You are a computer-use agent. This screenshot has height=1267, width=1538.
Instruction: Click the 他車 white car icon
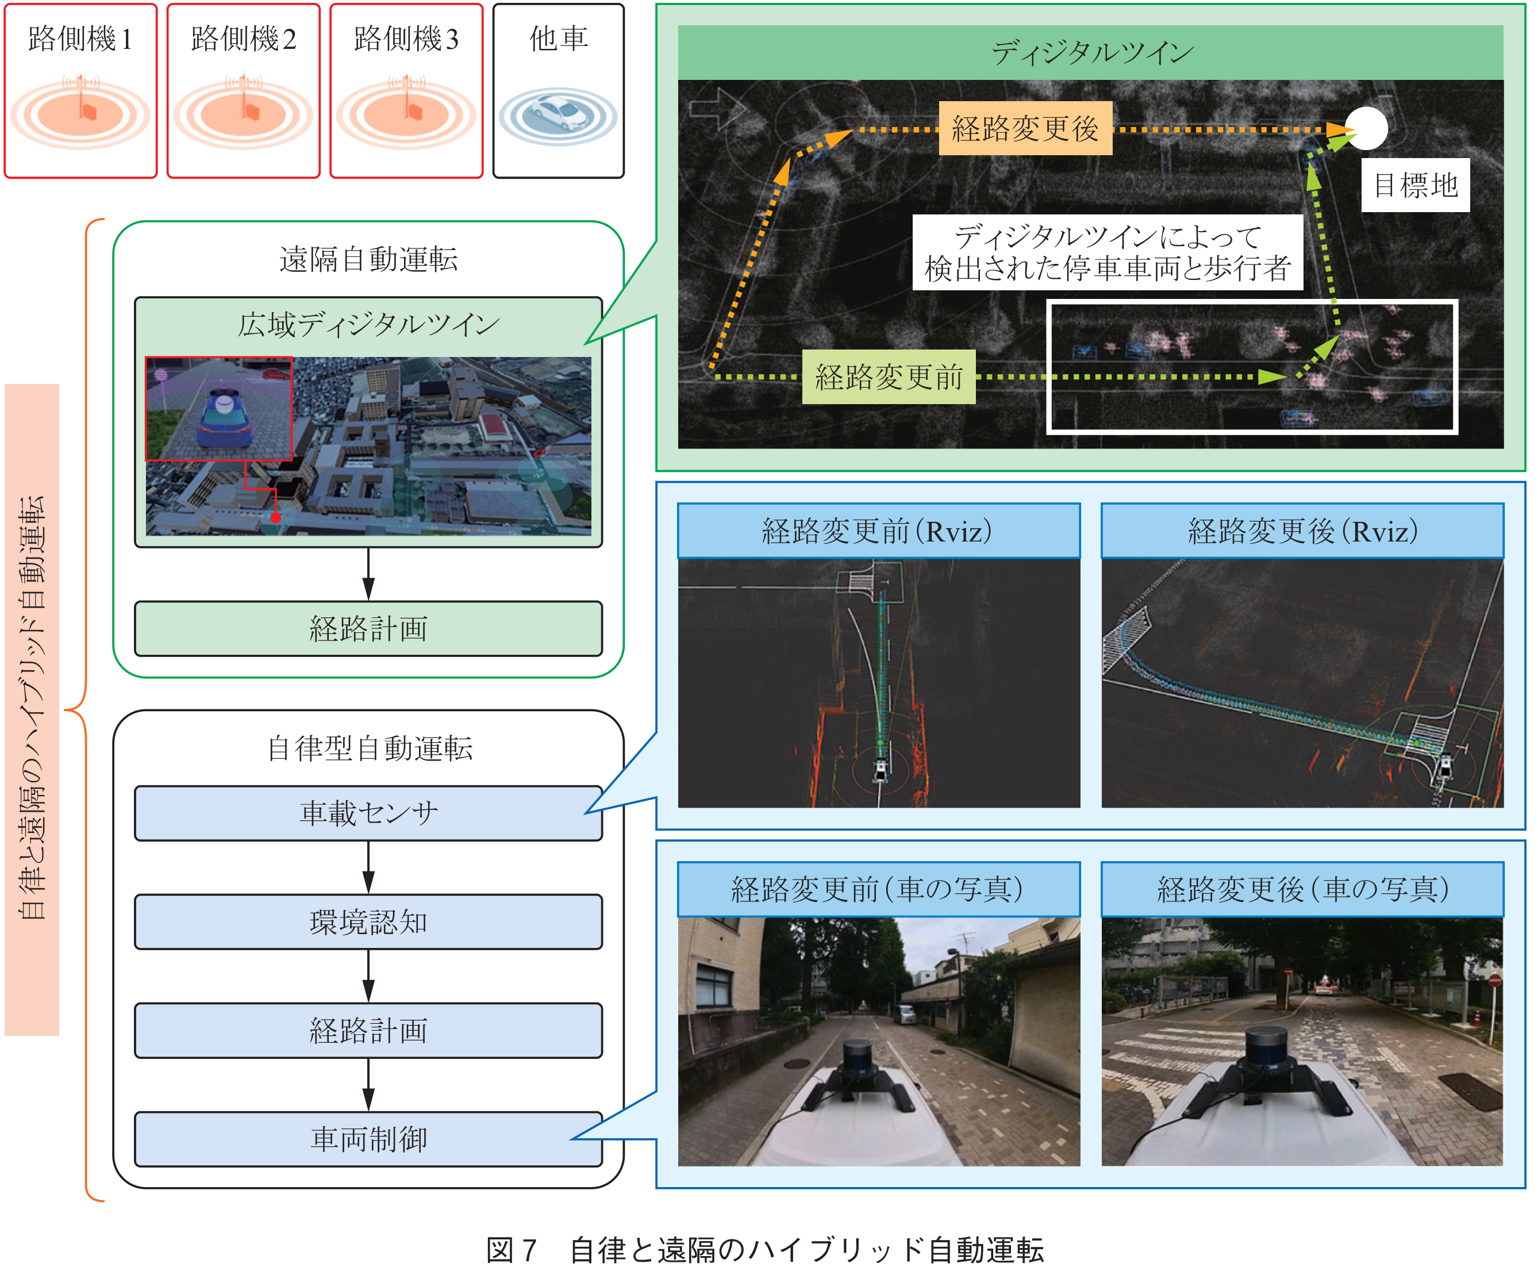coord(558,116)
